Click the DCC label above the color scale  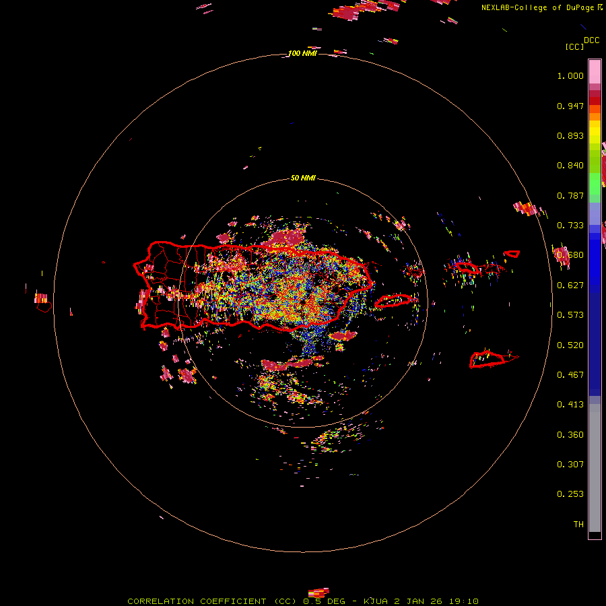pyautogui.click(x=592, y=40)
